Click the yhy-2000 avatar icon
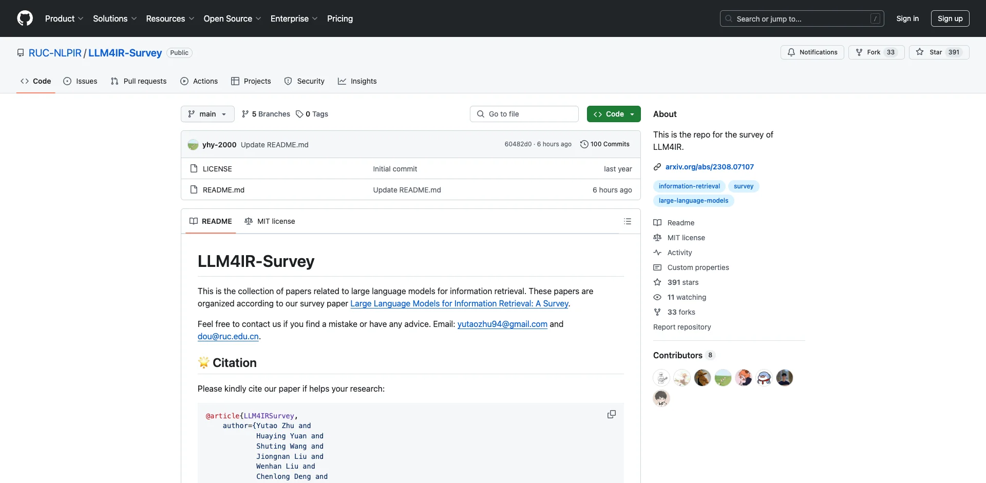 pyautogui.click(x=193, y=145)
